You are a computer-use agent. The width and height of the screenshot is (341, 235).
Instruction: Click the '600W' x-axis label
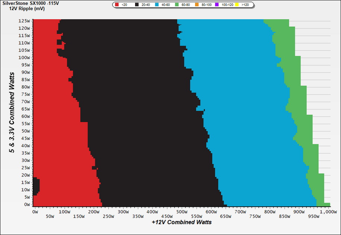pyautogui.click(x=211, y=212)
